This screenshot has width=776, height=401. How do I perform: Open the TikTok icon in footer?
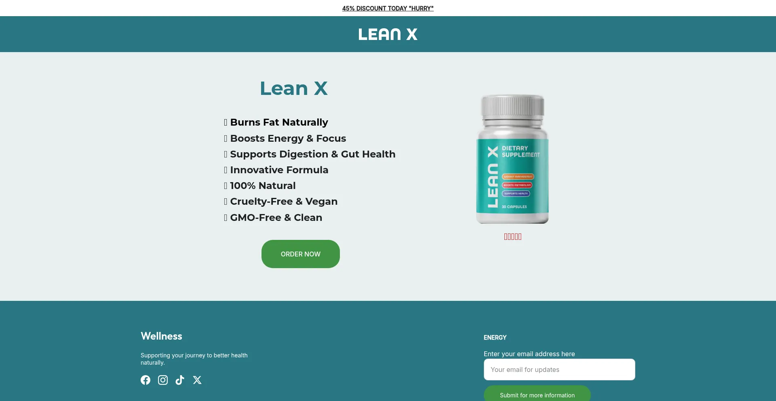click(x=180, y=380)
